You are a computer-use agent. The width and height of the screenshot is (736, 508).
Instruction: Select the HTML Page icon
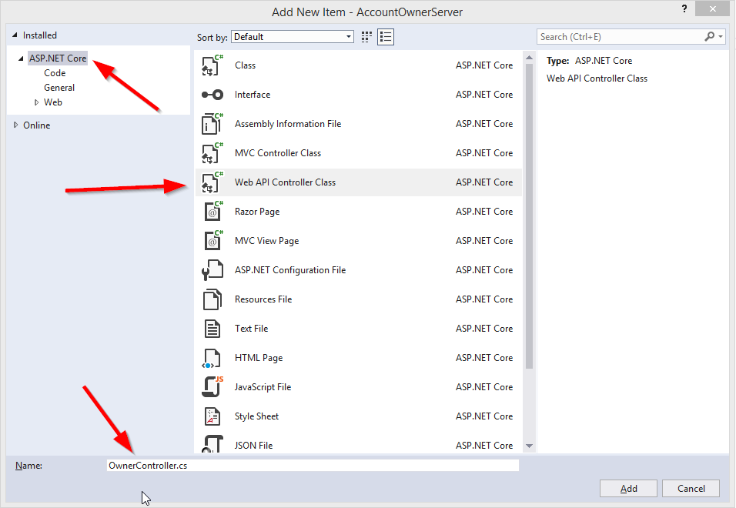[x=212, y=358]
